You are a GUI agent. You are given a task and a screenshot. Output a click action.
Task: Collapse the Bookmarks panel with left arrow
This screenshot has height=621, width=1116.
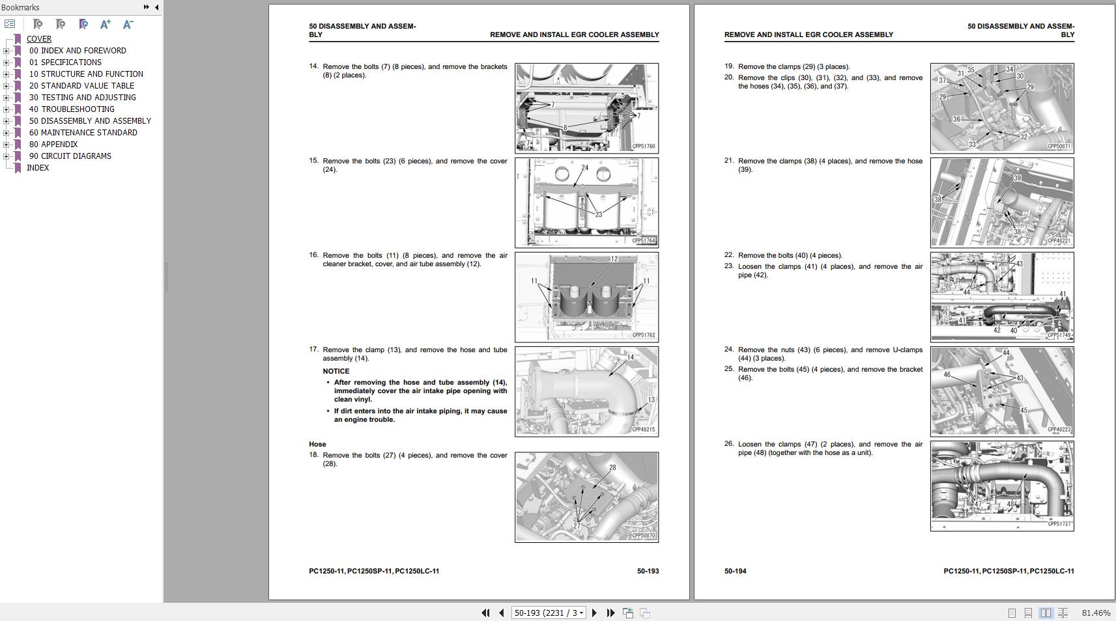click(x=156, y=7)
